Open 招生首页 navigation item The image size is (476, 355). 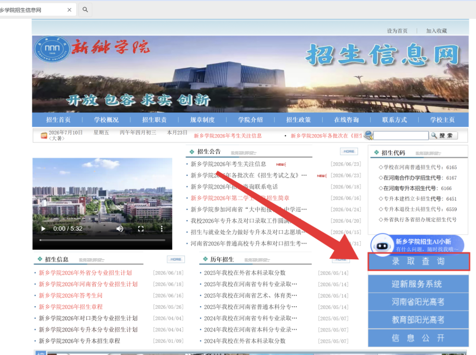click(58, 120)
